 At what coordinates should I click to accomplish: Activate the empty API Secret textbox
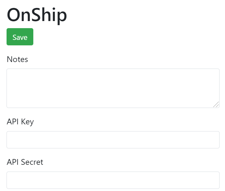pos(113,180)
